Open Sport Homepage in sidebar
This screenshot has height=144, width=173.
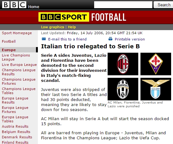(17, 33)
